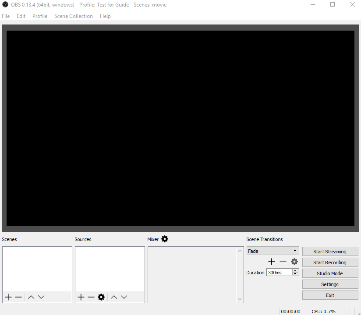
Task: Remove scene transition with the minus icon
Action: [283, 262]
